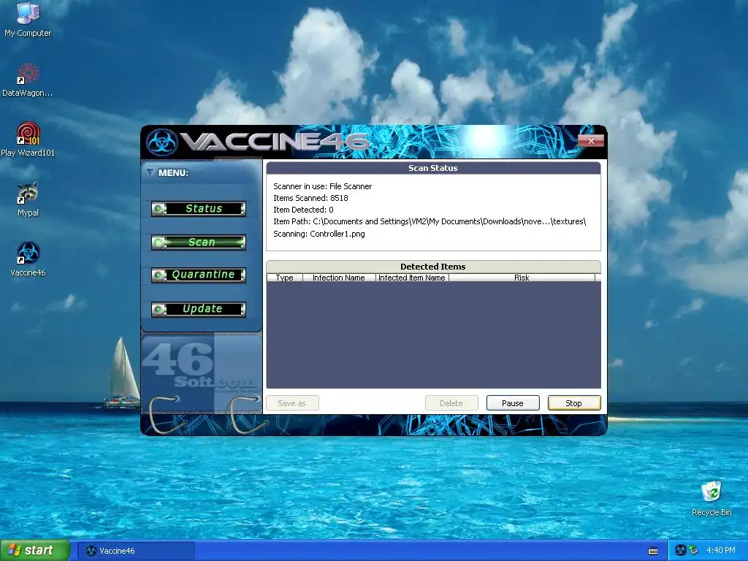The width and height of the screenshot is (748, 561).
Task: Select the Vaccine46 taskbar button
Action: coord(136,551)
